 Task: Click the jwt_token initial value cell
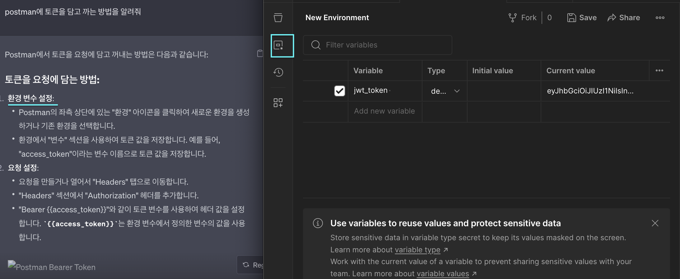504,91
